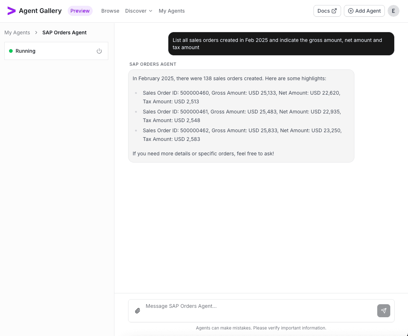Click the green Running status dot
Viewport: 408px width, 336px height.
coord(10,51)
